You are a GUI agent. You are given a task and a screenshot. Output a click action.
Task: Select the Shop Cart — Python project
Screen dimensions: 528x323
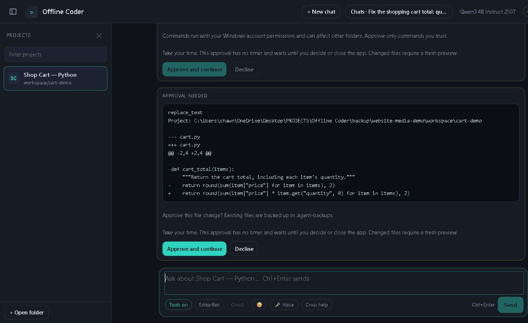(56, 79)
